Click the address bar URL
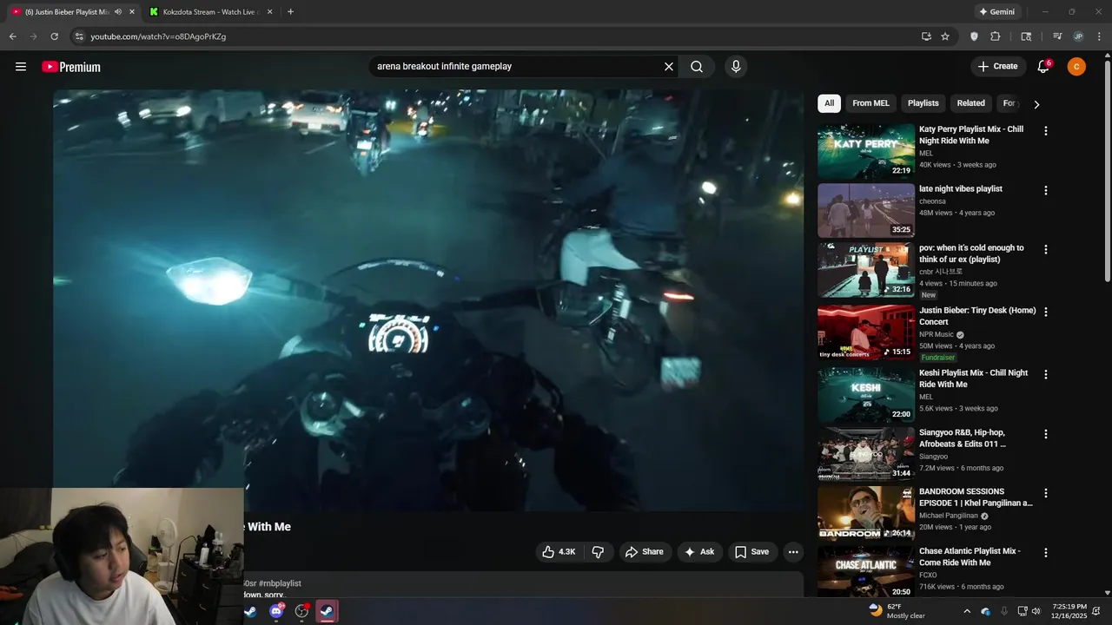Viewport: 1112px width, 625px height. [158, 36]
